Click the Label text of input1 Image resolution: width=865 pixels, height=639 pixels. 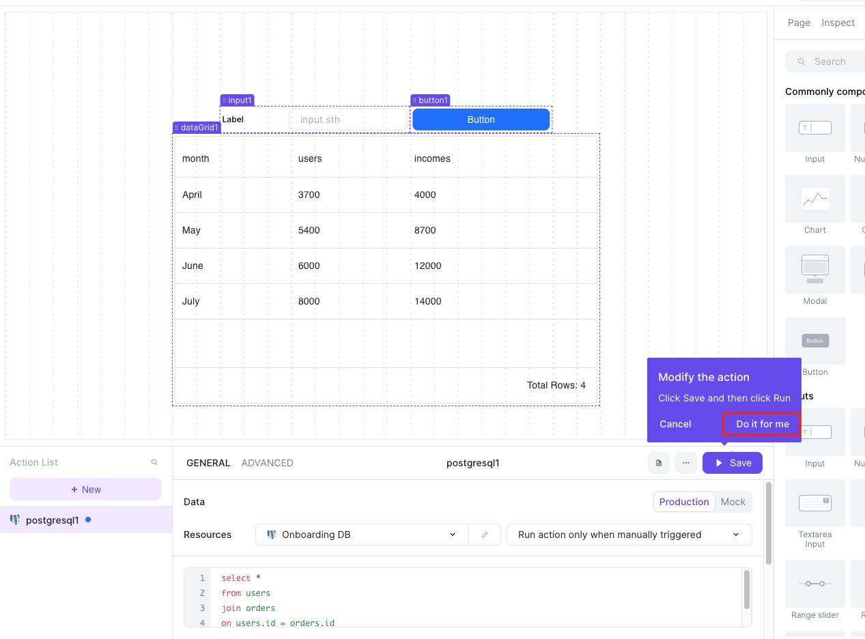[x=233, y=119]
